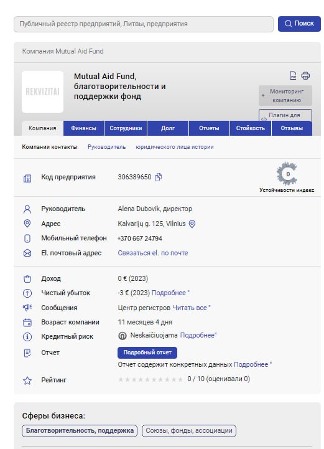Image resolution: width=324 pixels, height=449 pixels.
Task: Switch to the Финансы tab
Action: [83, 128]
